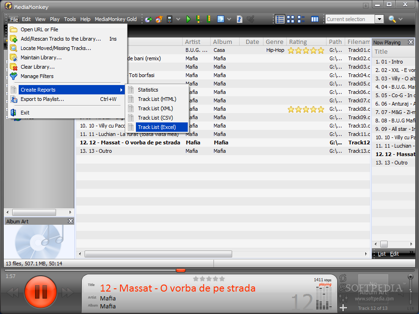Open the sync devices toolbar icon
The height and width of the screenshot is (314, 419).
(x=149, y=19)
